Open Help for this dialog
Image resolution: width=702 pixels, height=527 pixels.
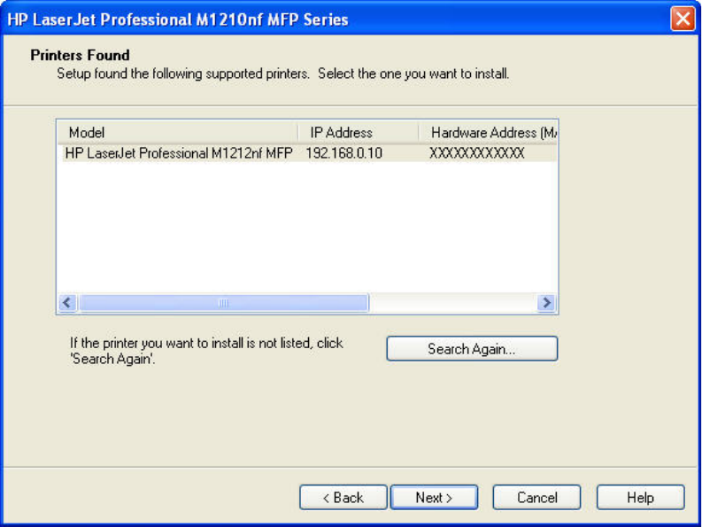pyautogui.click(x=640, y=498)
